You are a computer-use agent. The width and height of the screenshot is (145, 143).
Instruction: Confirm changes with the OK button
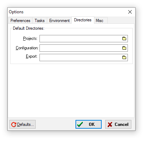tap(88, 124)
